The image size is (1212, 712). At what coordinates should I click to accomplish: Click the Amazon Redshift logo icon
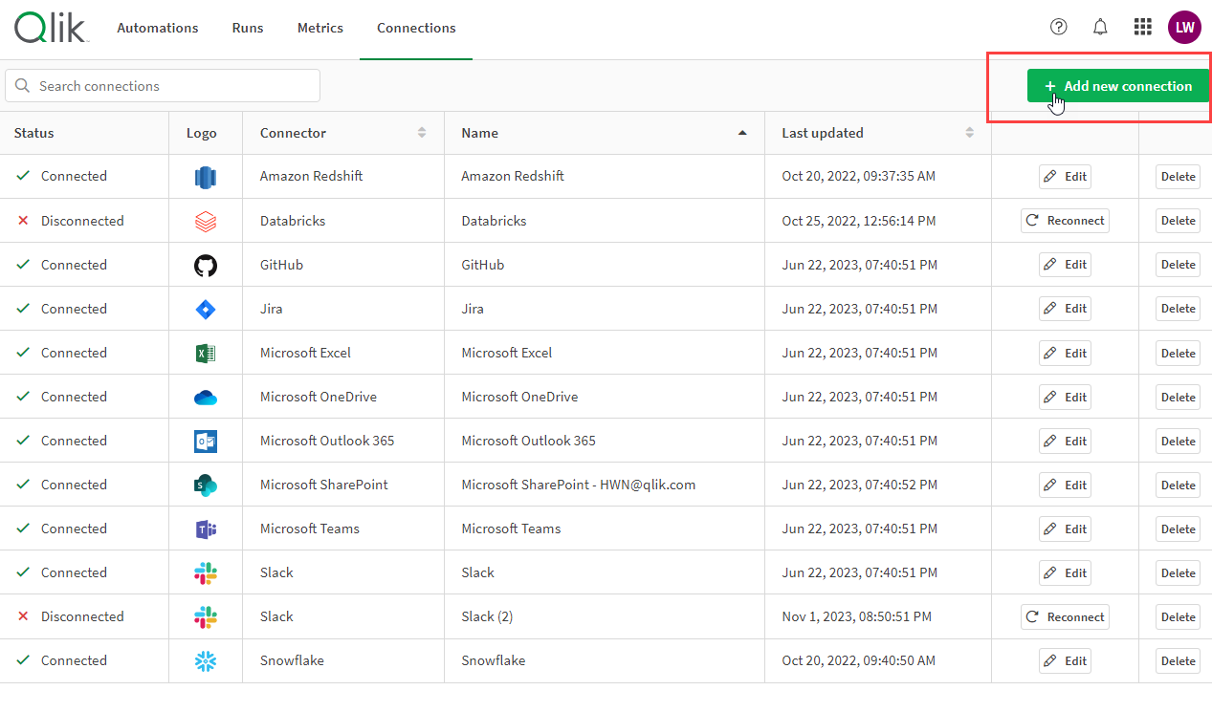click(x=206, y=177)
